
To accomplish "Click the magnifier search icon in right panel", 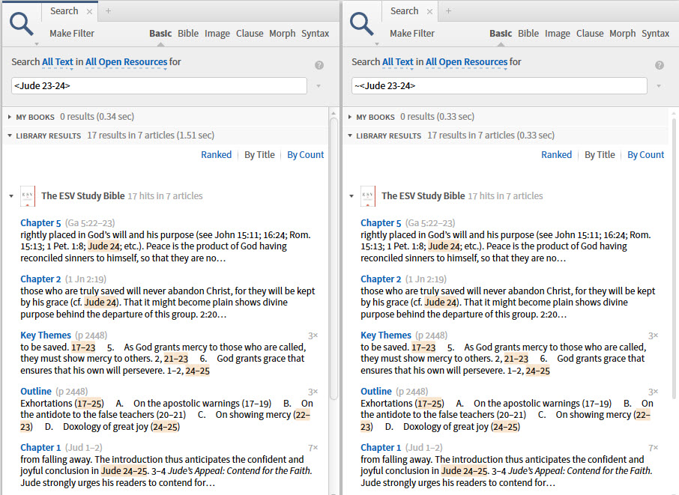I will click(361, 24).
